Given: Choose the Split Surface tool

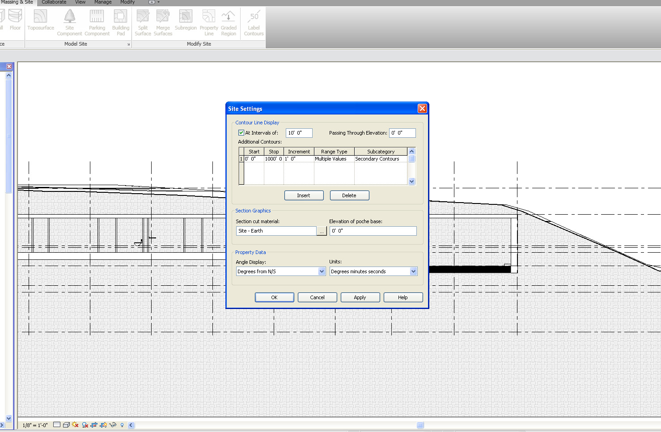Looking at the screenshot, I should pos(143,17).
